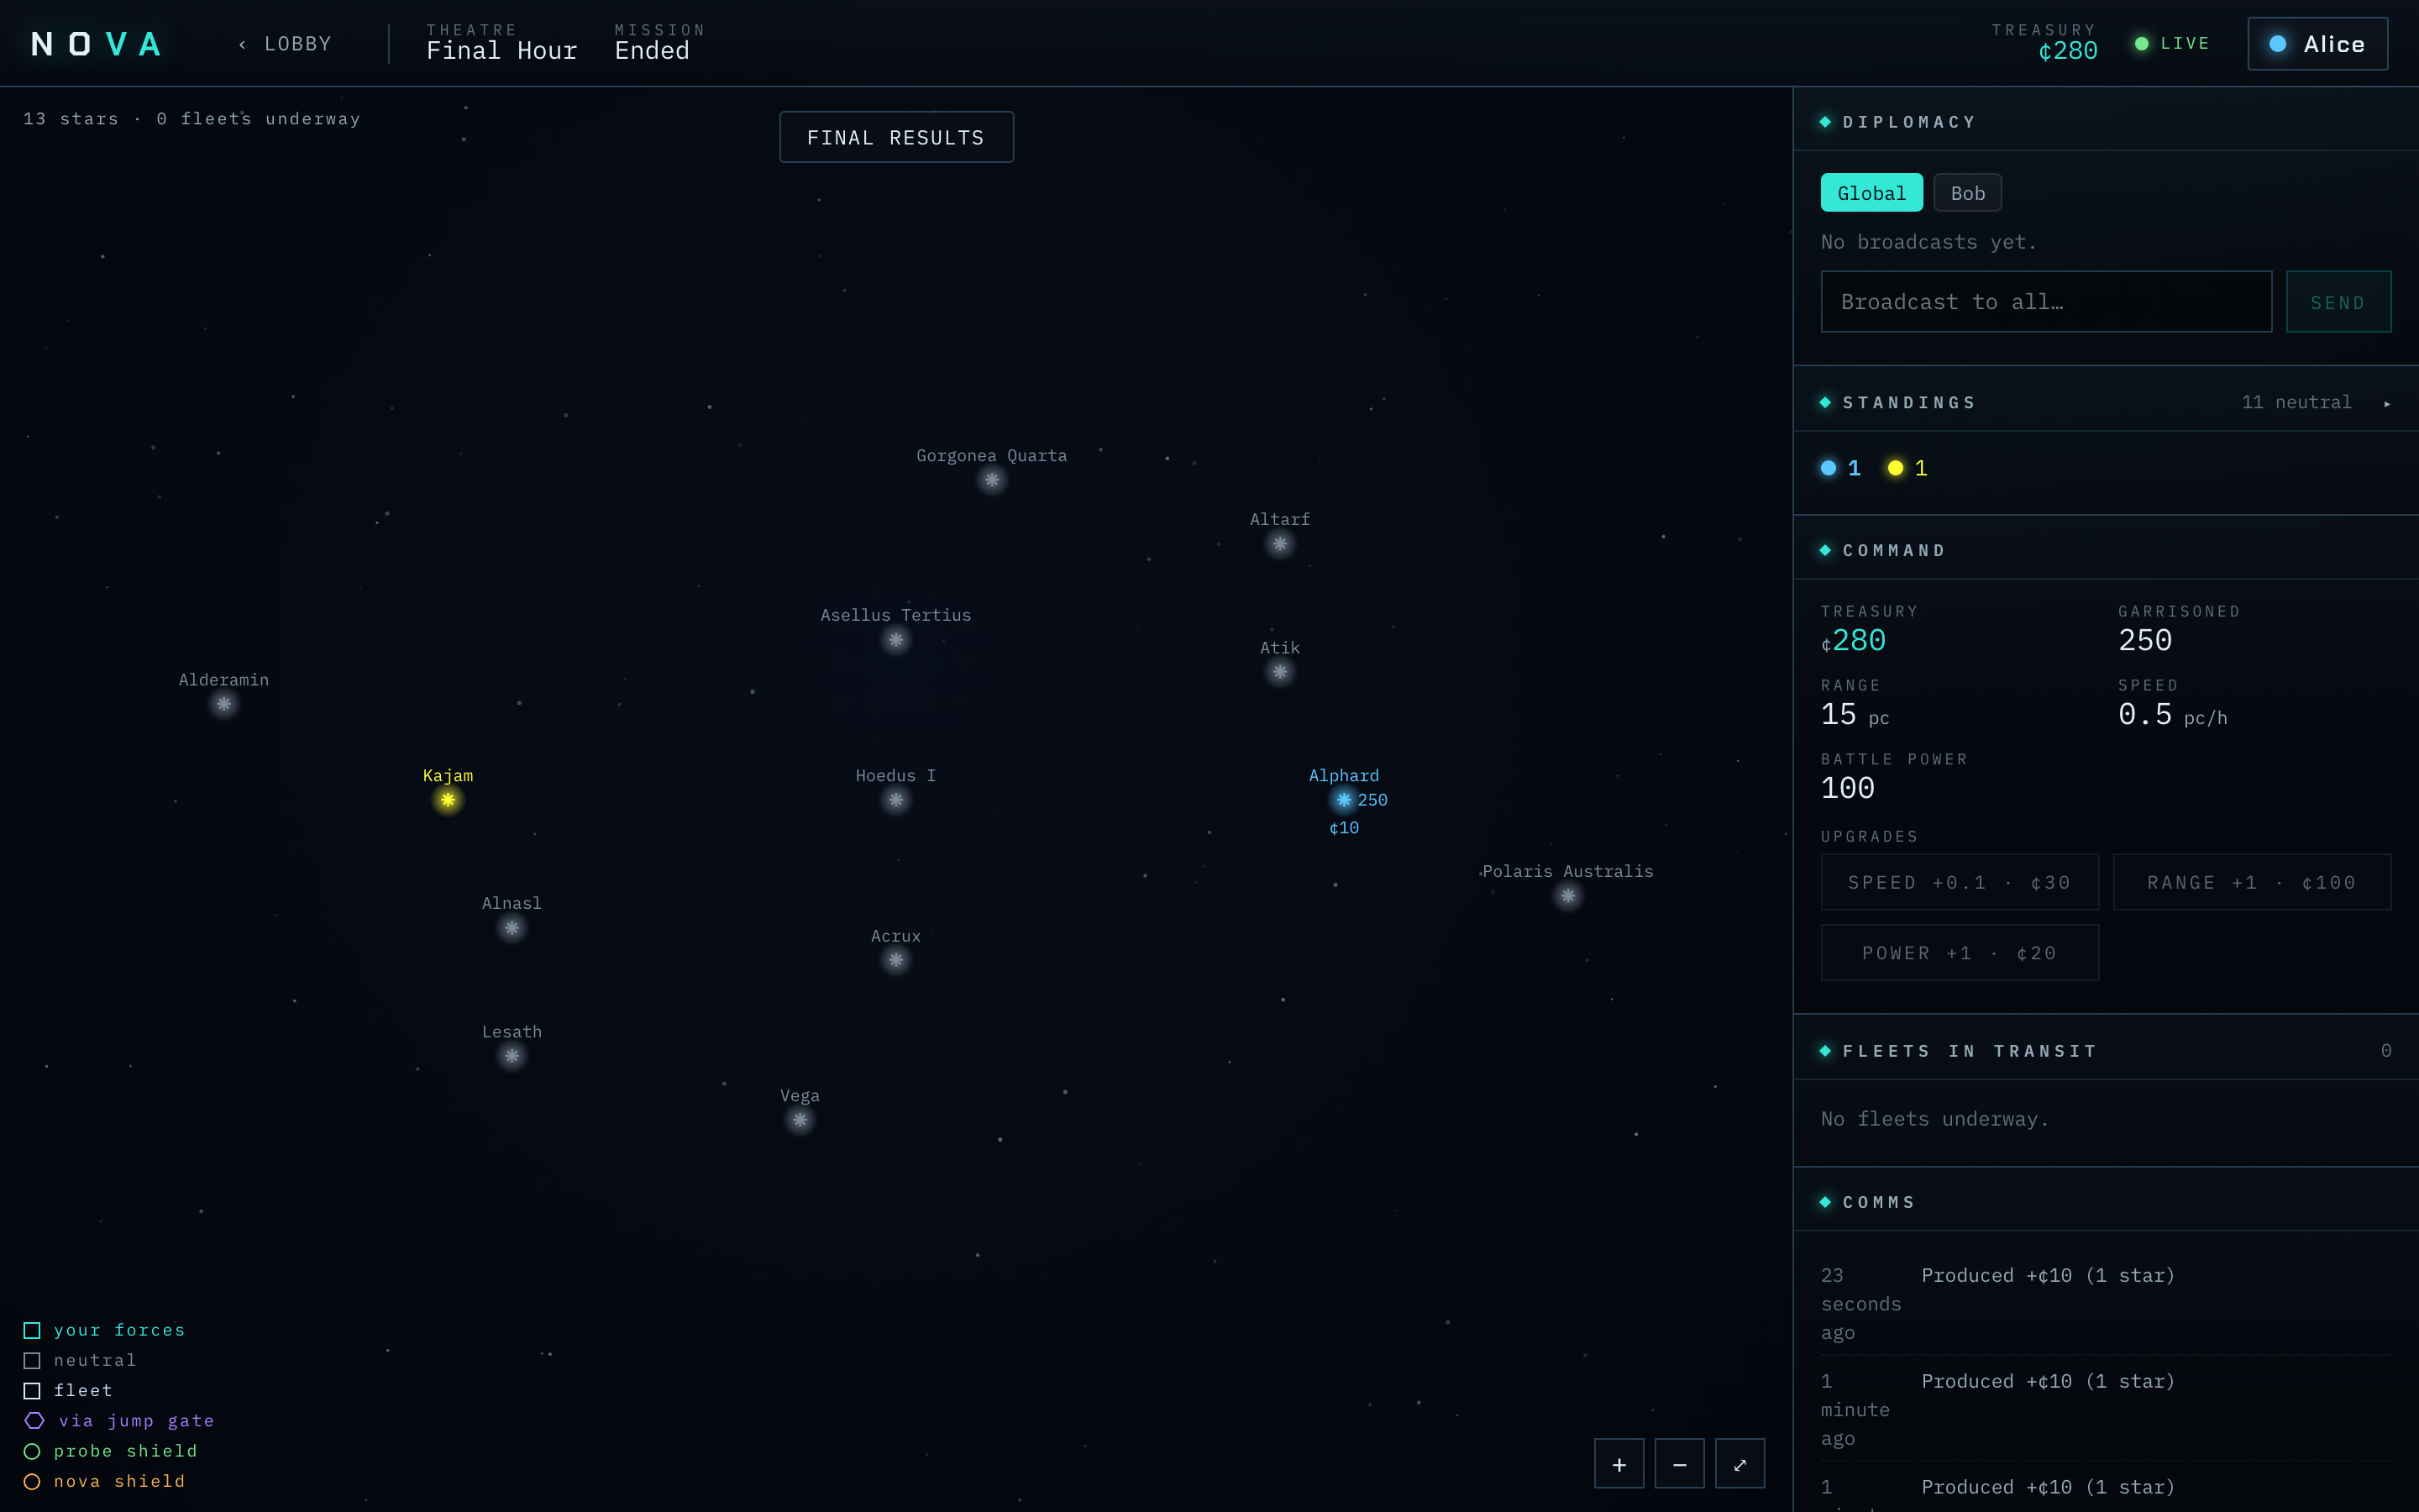The width and height of the screenshot is (2419, 1512).
Task: Click the via jump gate legend entry
Action: click(x=119, y=1421)
